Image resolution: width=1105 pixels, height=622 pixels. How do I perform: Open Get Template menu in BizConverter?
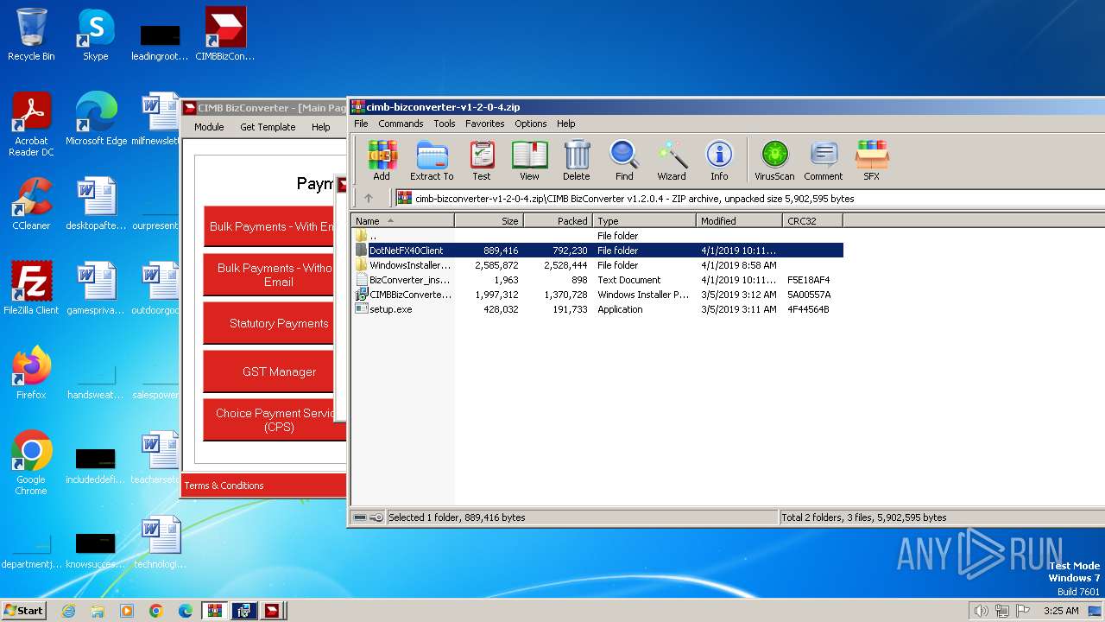[268, 127]
